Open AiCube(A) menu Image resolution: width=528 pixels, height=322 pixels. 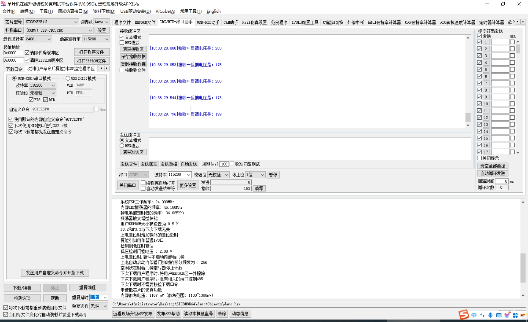click(165, 11)
